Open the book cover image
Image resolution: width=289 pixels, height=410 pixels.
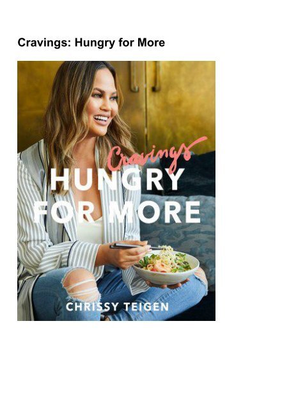click(x=116, y=191)
